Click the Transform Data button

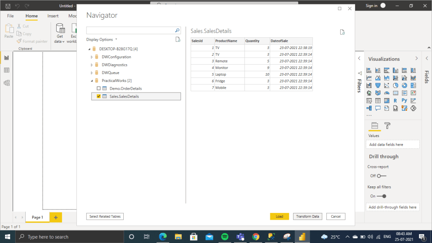click(x=307, y=216)
